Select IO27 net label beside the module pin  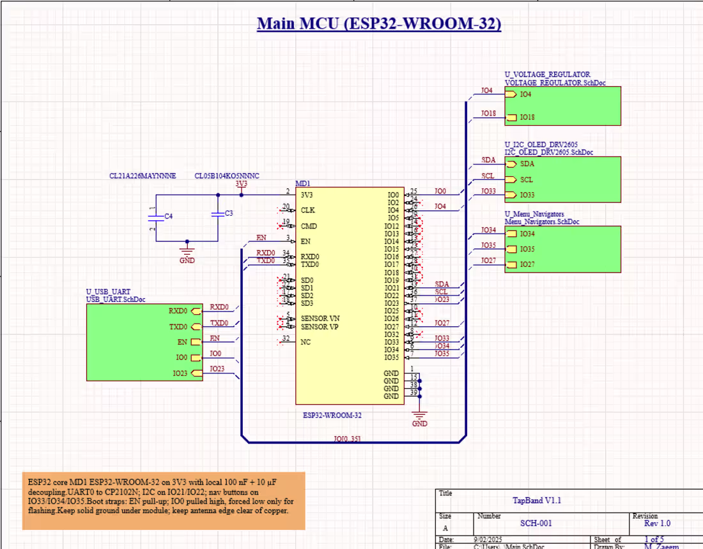pyautogui.click(x=442, y=323)
